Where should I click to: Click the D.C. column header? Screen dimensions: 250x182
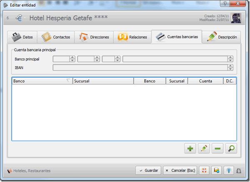[230, 81]
